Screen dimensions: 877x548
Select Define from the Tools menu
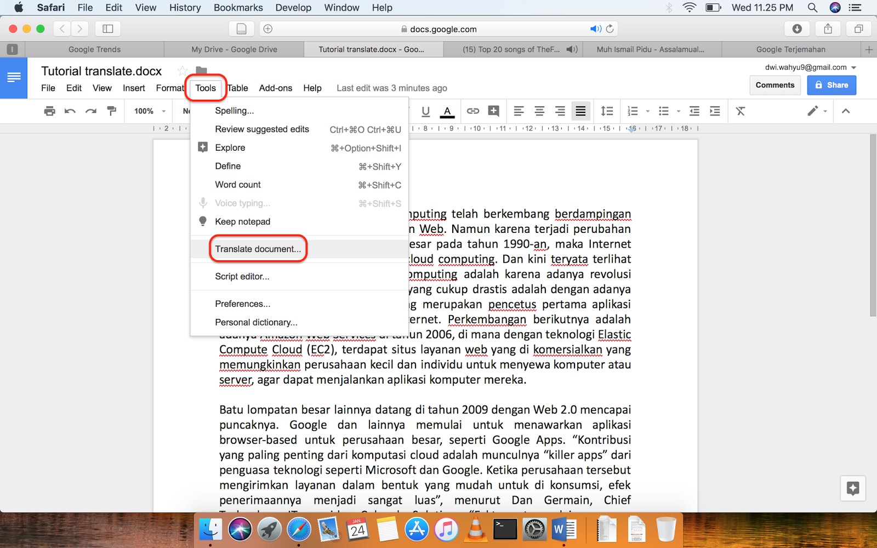tap(299, 166)
